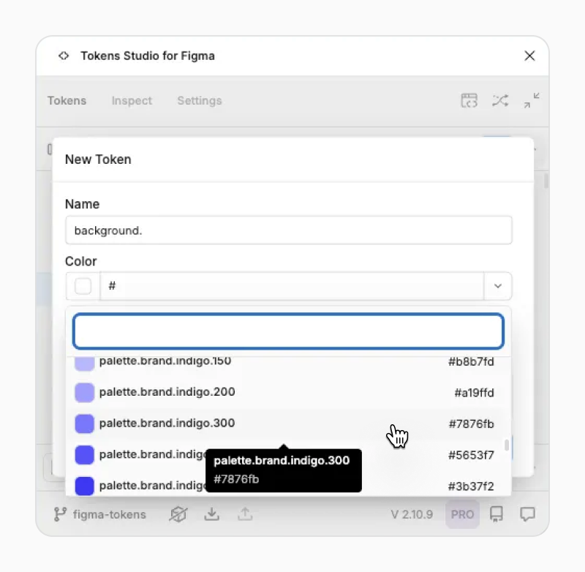Select the import tokens download icon
Screen dimensions: 585x572
(x=212, y=514)
